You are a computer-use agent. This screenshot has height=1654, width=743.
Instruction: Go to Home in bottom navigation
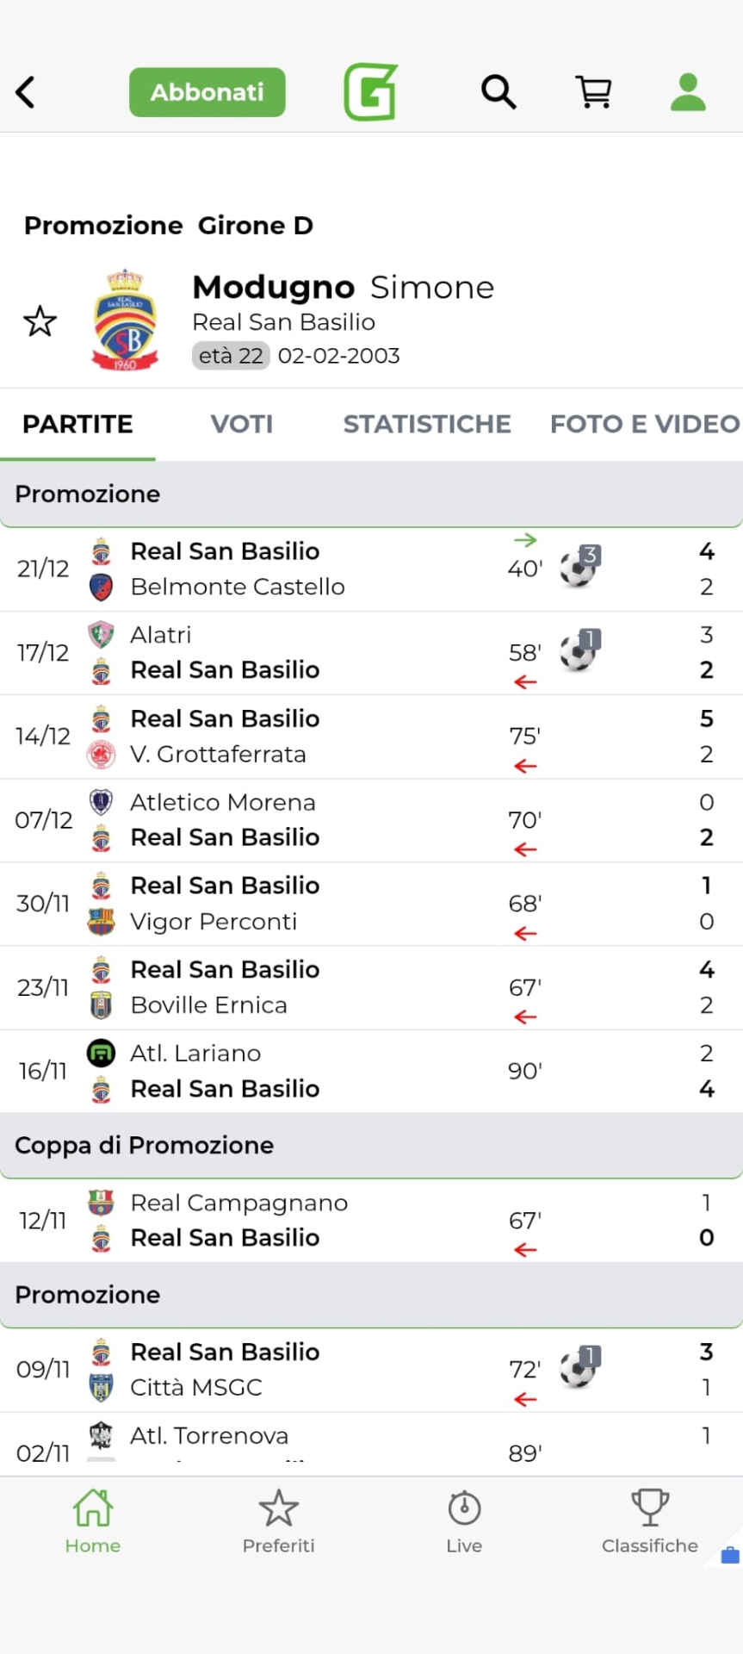pos(93,1522)
